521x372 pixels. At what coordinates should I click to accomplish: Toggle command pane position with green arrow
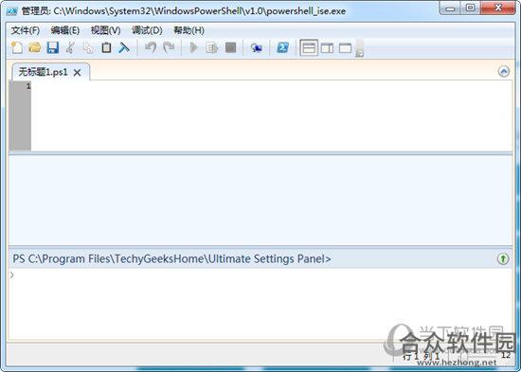tap(503, 258)
